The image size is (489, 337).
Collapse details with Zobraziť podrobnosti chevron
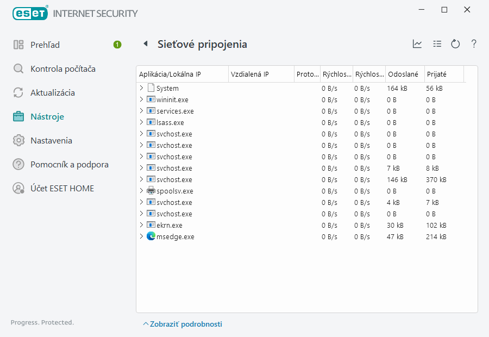pyautogui.click(x=183, y=323)
